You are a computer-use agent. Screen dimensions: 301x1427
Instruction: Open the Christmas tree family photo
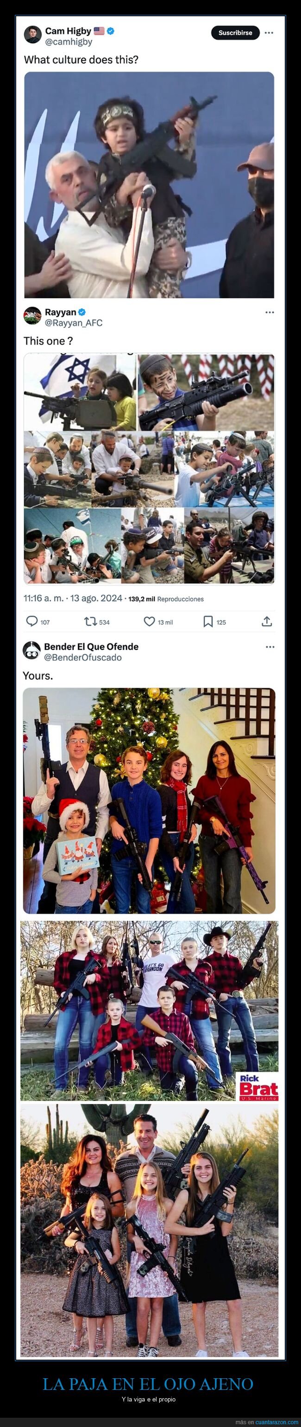coord(149,800)
